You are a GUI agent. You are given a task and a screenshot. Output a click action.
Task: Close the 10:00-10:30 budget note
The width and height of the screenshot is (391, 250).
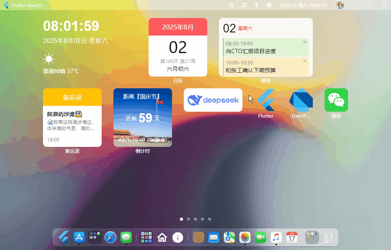[x=305, y=61]
